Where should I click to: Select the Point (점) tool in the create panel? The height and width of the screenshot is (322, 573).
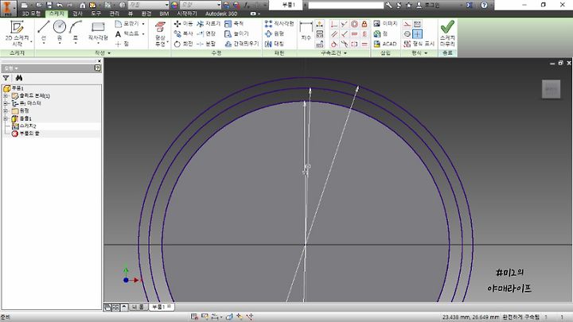point(122,44)
